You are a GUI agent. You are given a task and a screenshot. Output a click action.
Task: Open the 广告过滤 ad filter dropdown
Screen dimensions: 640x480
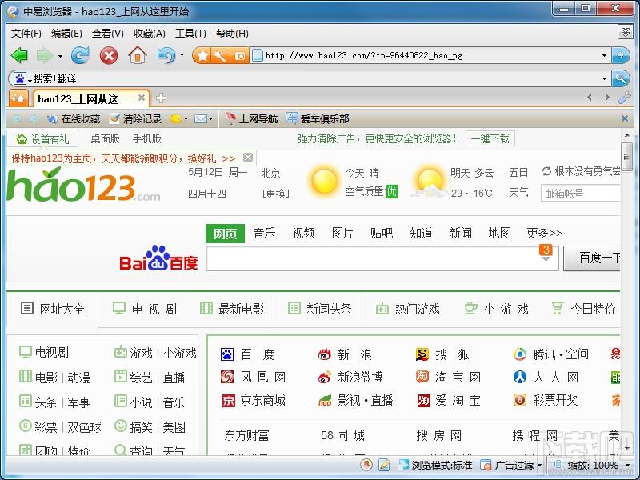click(x=539, y=466)
